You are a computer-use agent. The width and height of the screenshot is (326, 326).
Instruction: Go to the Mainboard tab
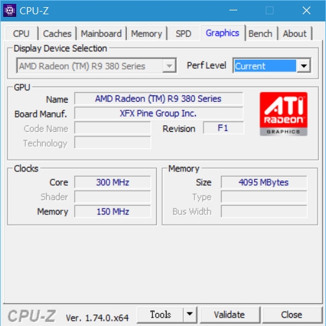coord(101,34)
